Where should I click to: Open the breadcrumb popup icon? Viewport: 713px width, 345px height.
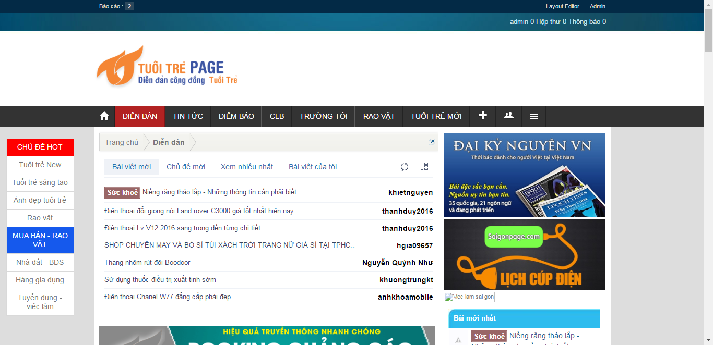[x=432, y=142]
